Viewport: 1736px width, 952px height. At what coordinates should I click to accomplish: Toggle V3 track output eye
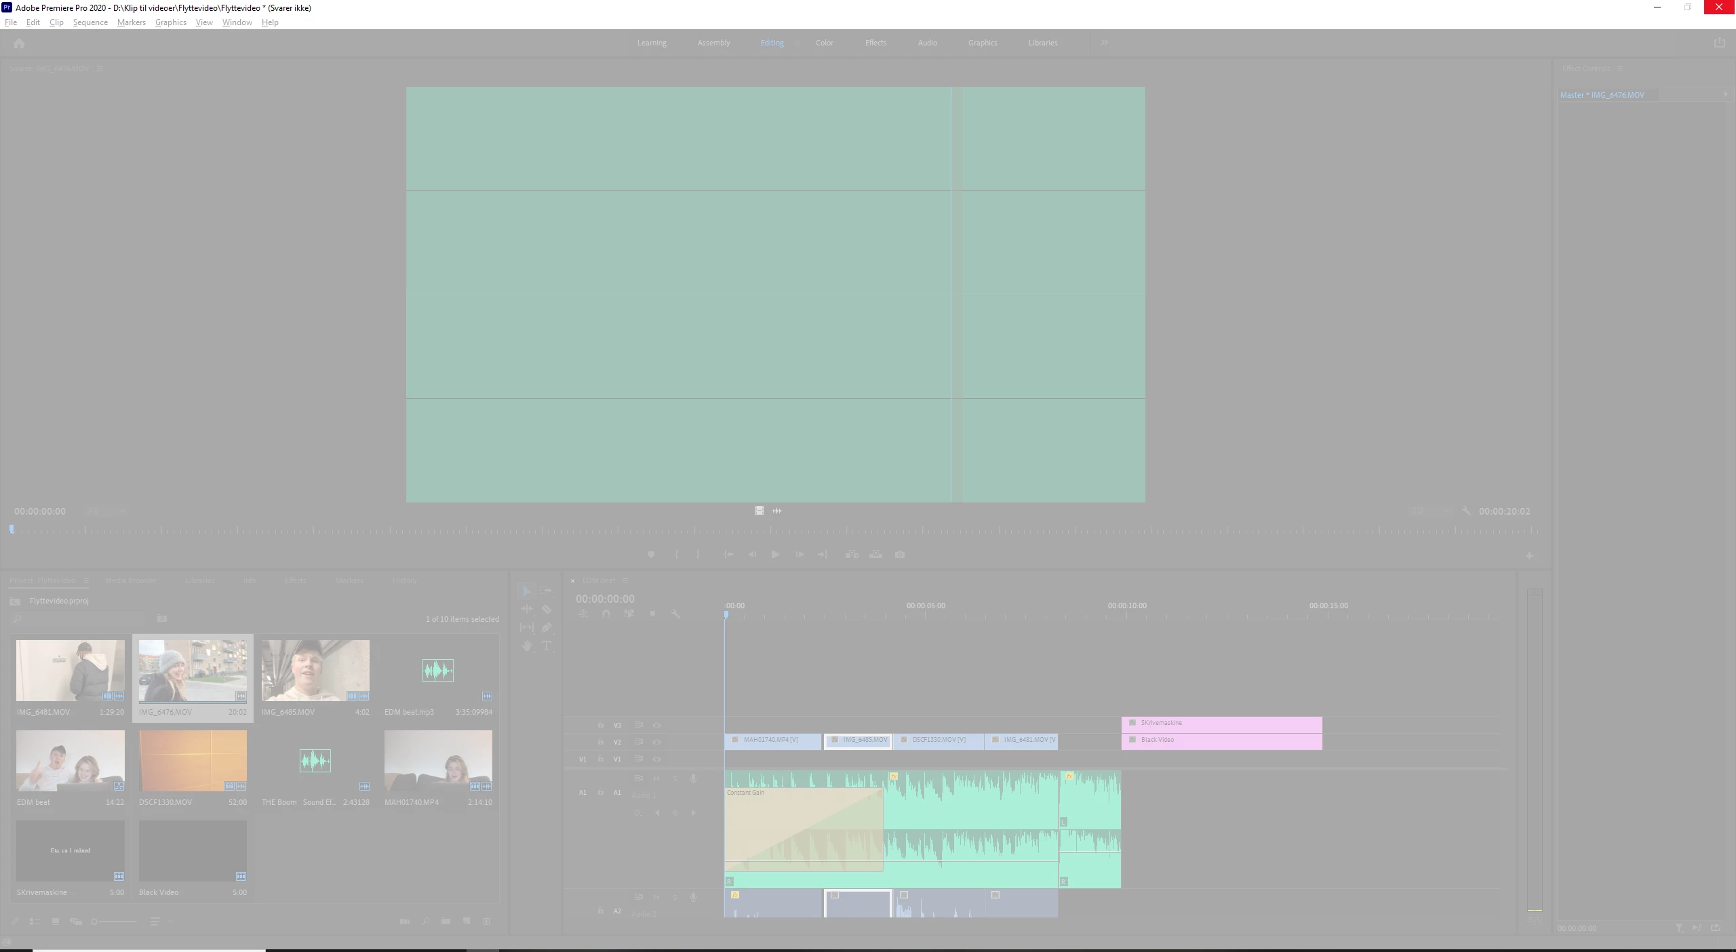pos(656,725)
